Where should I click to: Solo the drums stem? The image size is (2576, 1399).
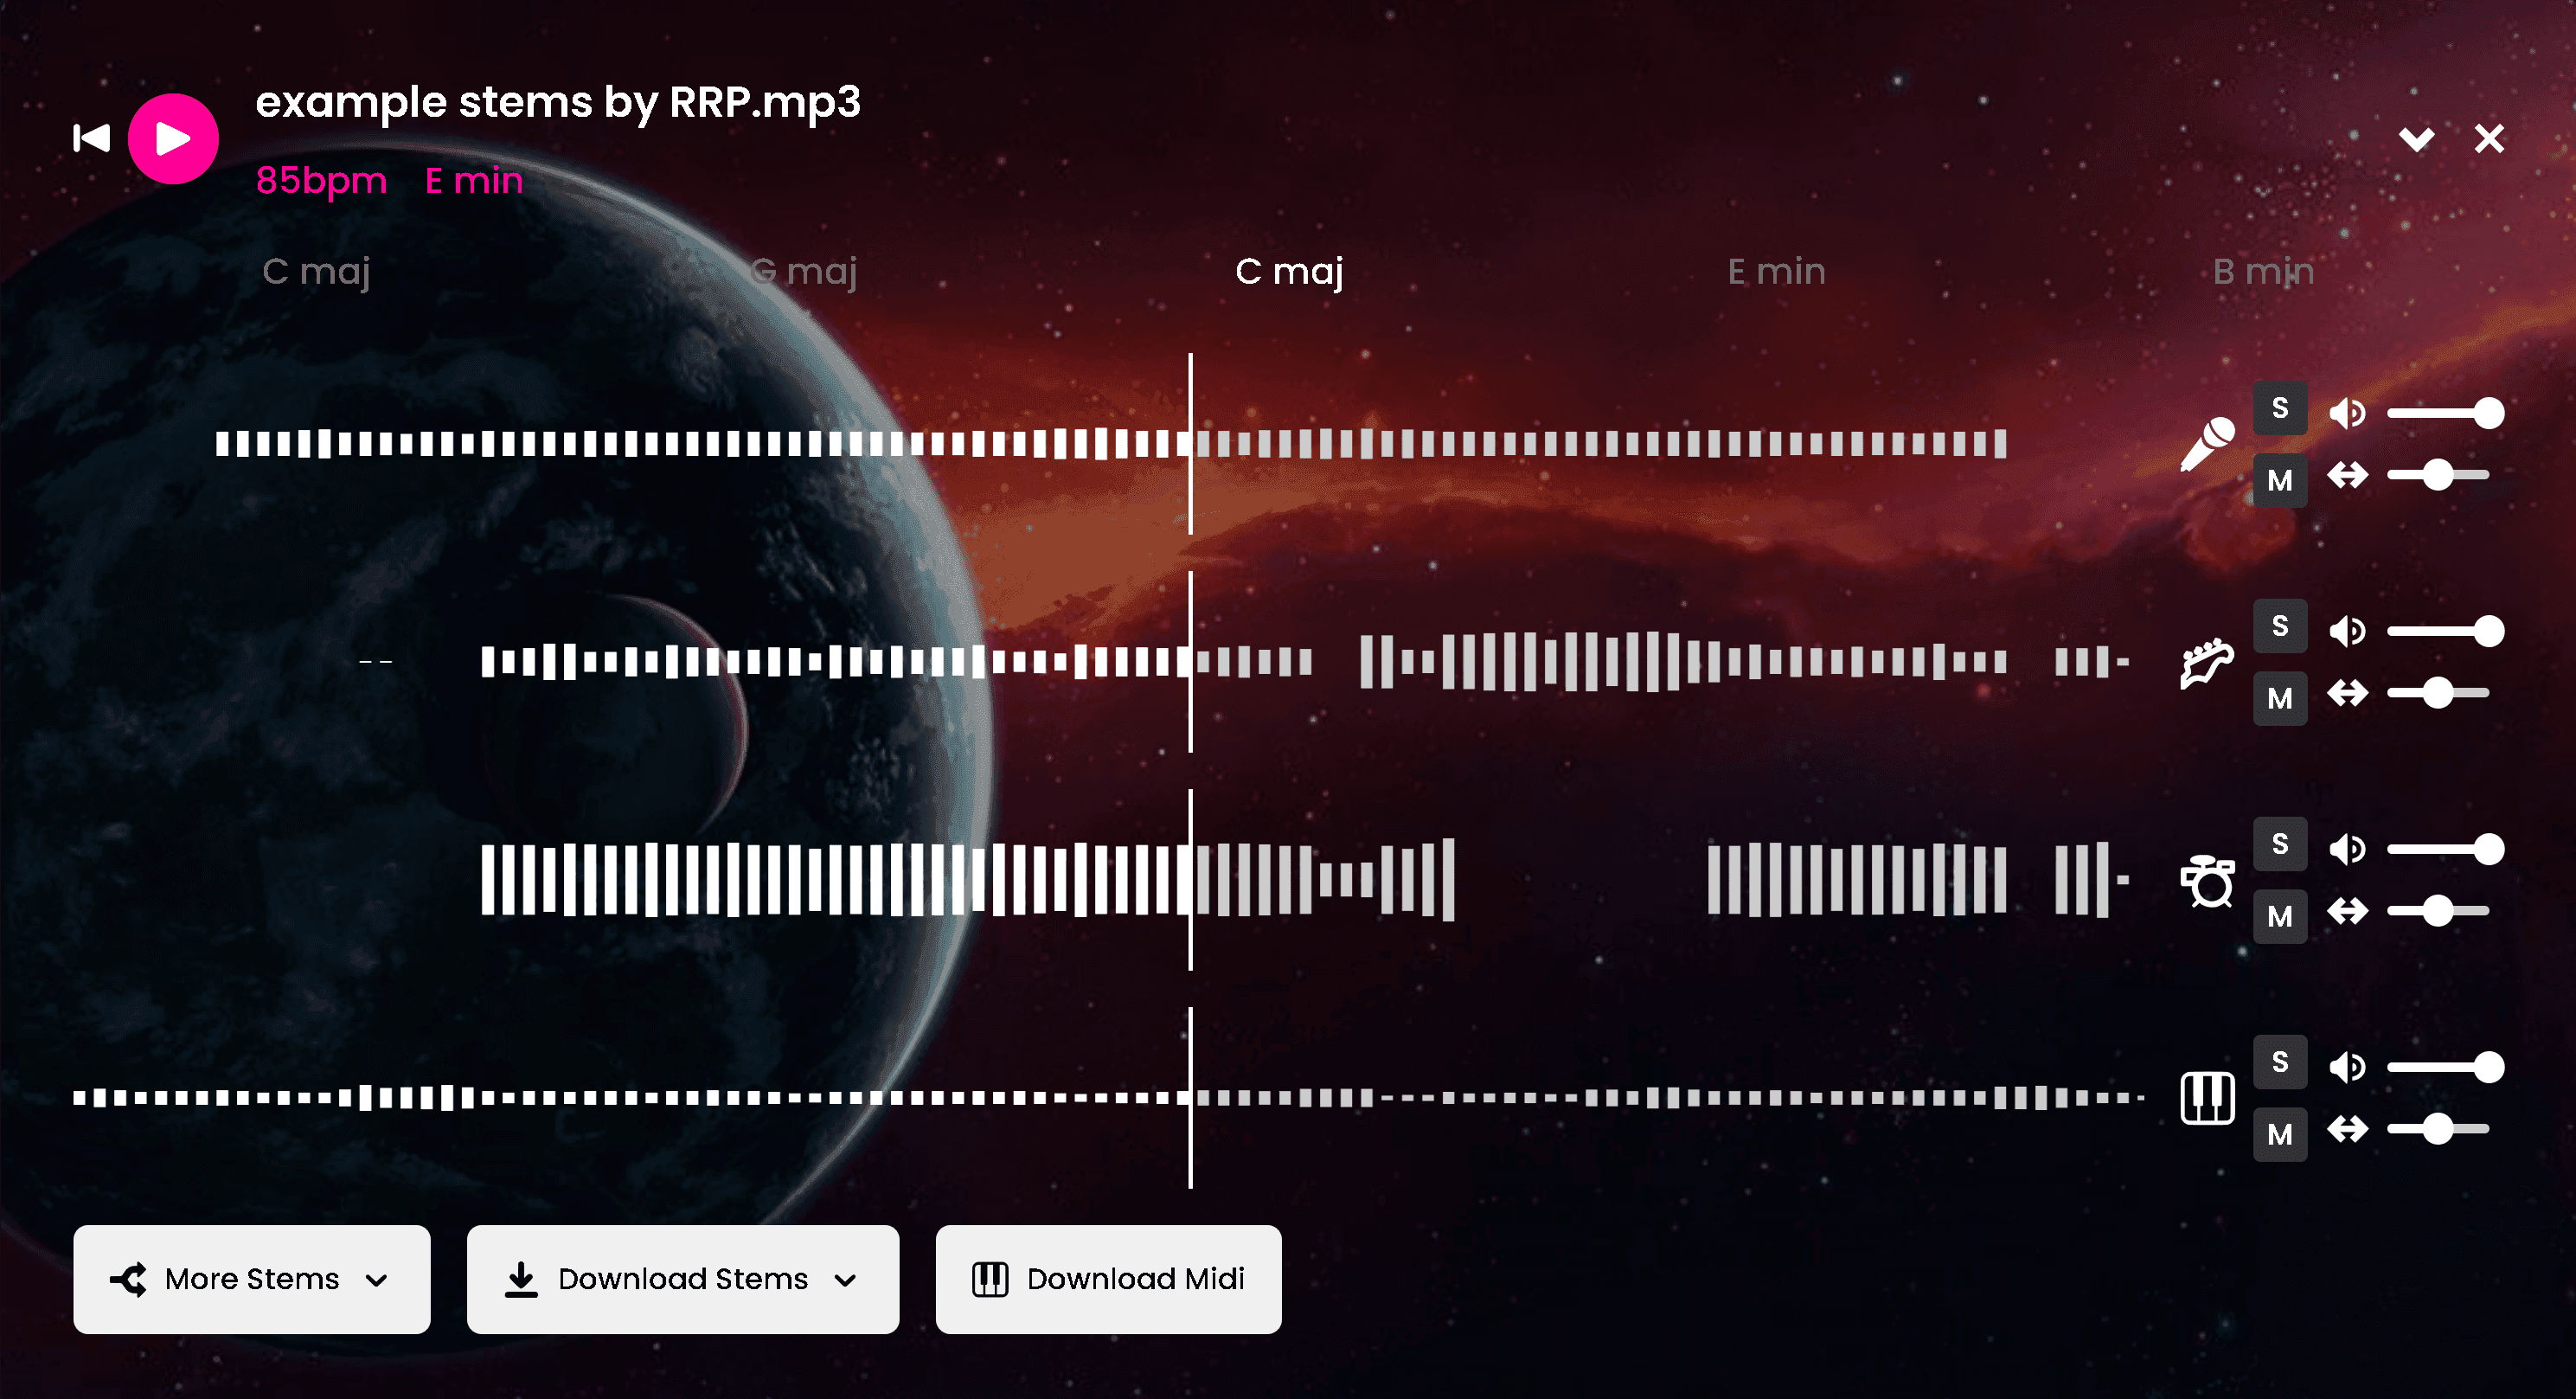pos(2280,844)
